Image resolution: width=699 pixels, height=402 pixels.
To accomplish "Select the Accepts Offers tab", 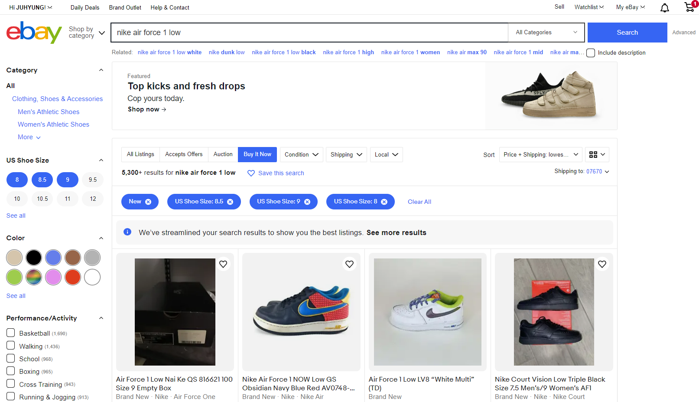I will pyautogui.click(x=184, y=154).
